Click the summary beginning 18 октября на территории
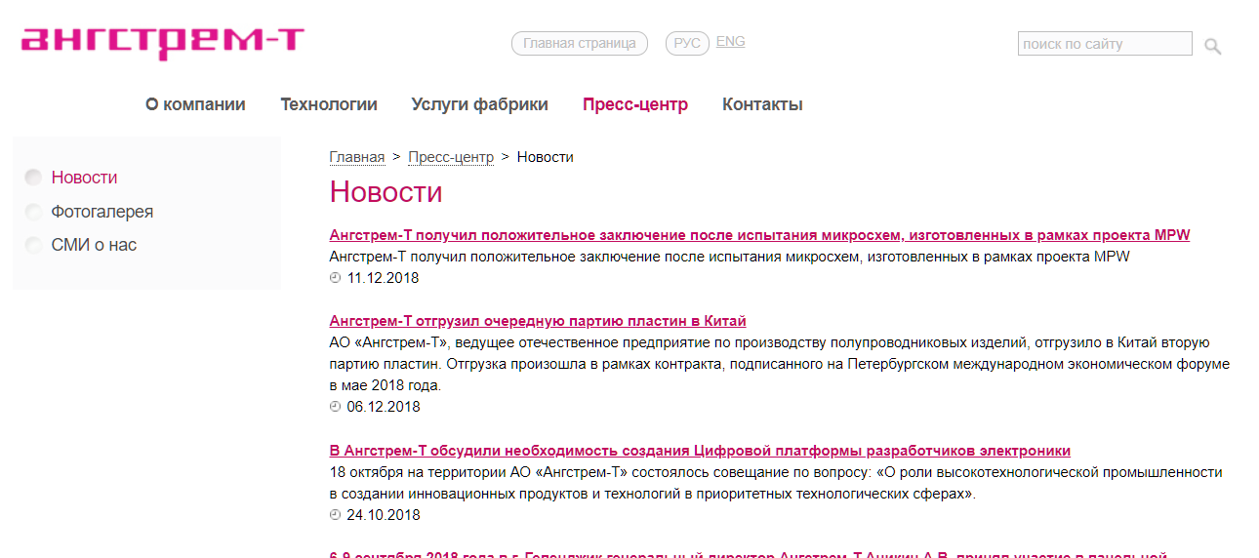 click(x=776, y=483)
